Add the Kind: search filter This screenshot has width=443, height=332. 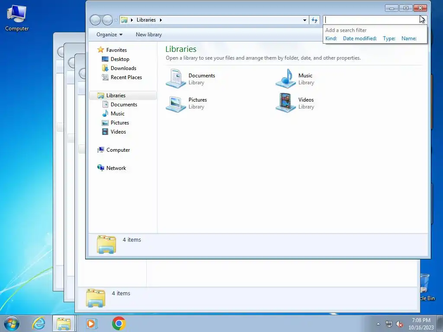pyautogui.click(x=331, y=38)
